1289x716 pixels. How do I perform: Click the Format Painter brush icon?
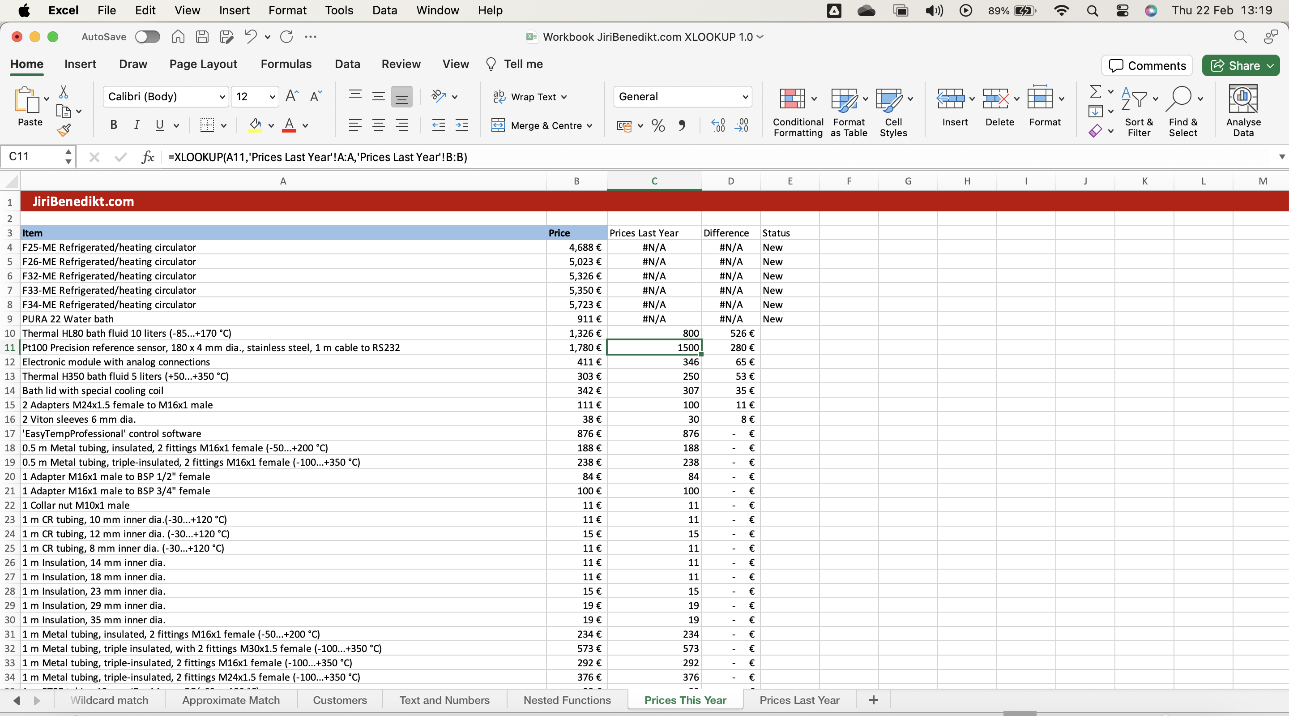[x=64, y=130]
